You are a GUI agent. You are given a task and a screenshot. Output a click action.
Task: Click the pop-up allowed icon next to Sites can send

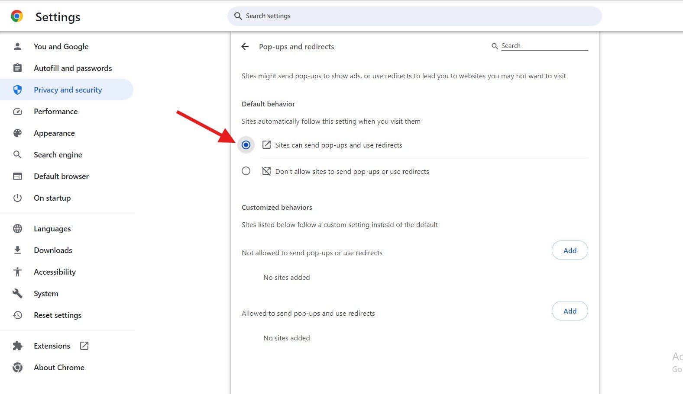pos(266,145)
